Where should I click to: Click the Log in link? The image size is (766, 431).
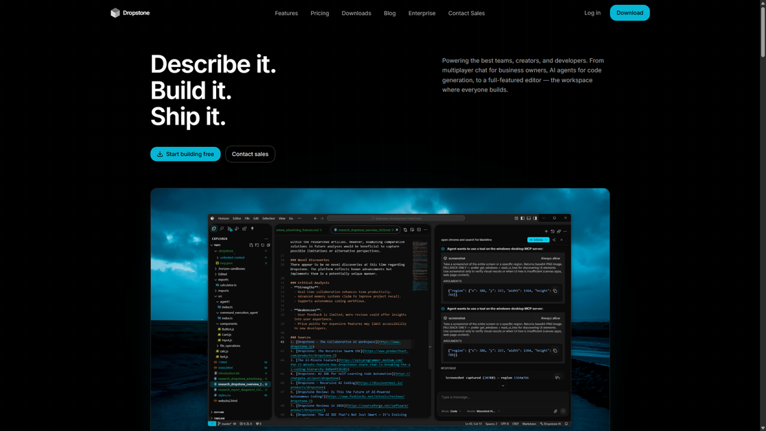click(x=592, y=13)
